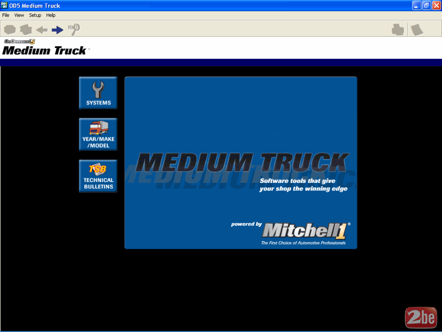Close the OD5 Medium Truck window

click(436, 5)
